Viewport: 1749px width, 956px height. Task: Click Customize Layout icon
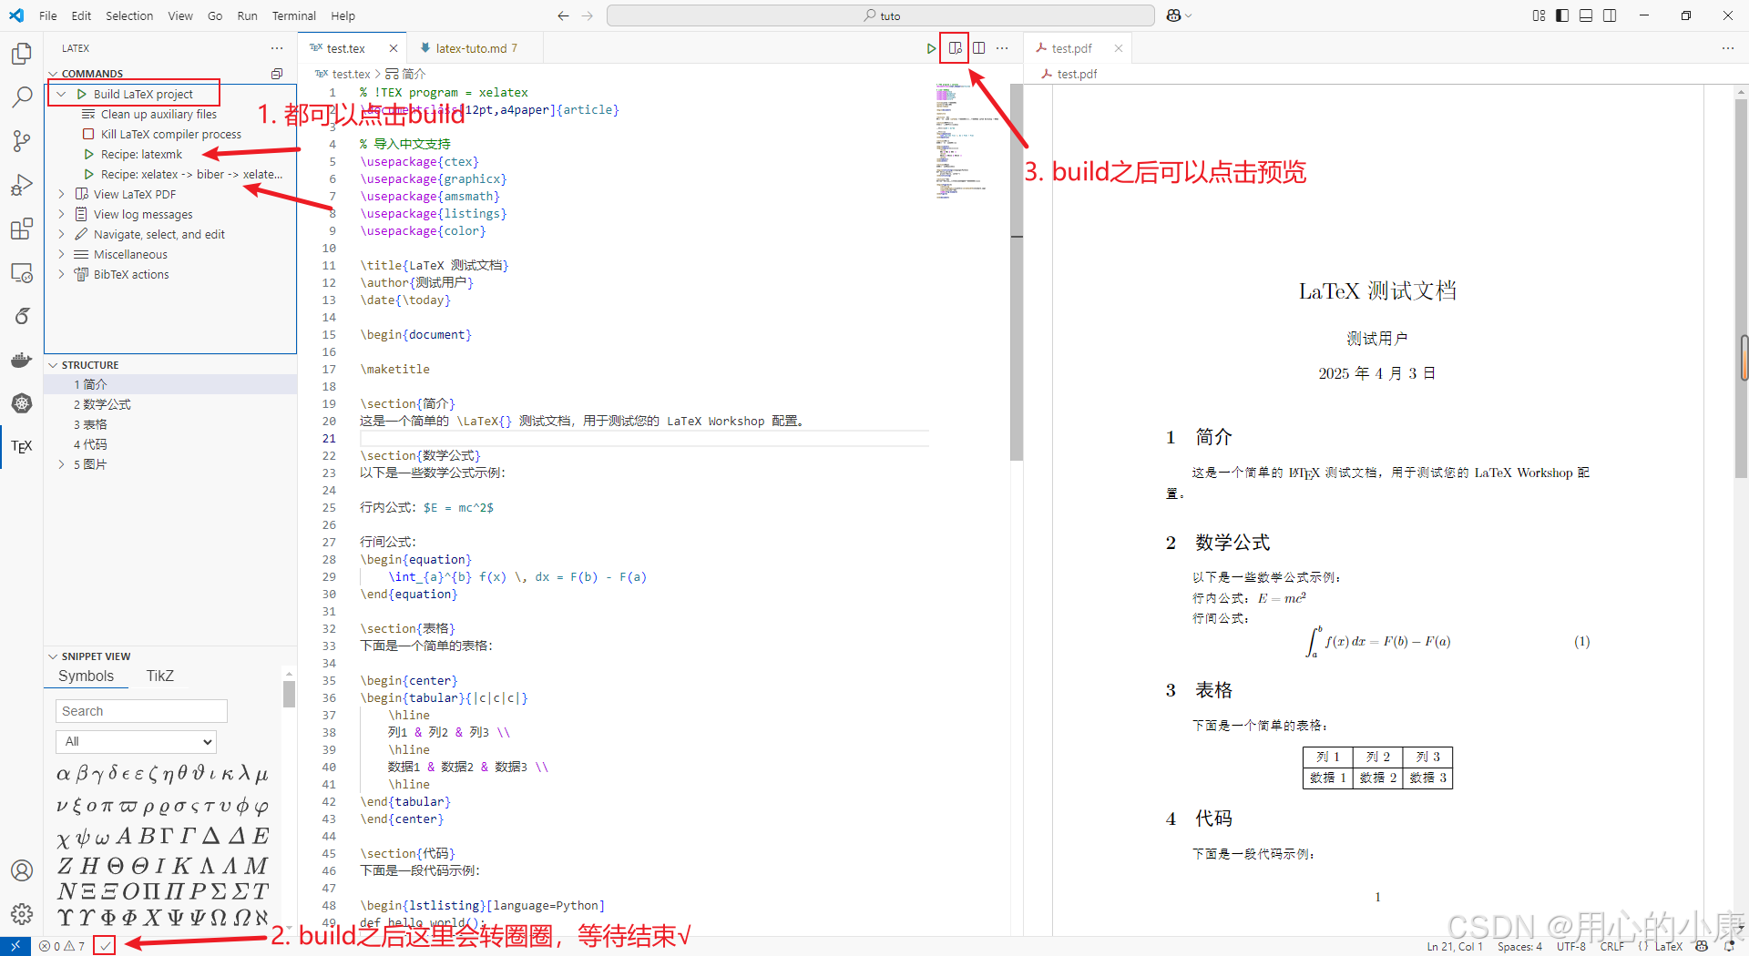pos(1539,15)
